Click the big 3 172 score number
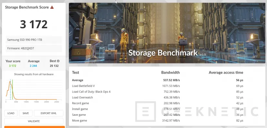This screenshot has height=128, width=267. point(34,24)
